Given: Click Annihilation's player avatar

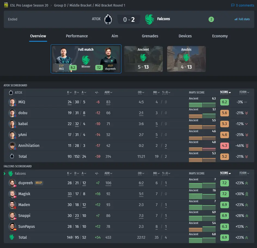Looking at the screenshot, I should pos(12,146).
